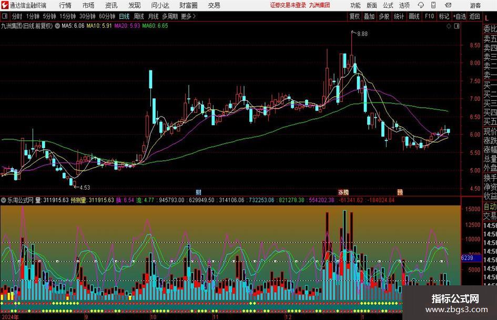Image resolution: width=497 pixels, height=320 pixels.
Task: Toggle the right info panel icon
Action: tap(457, 26)
